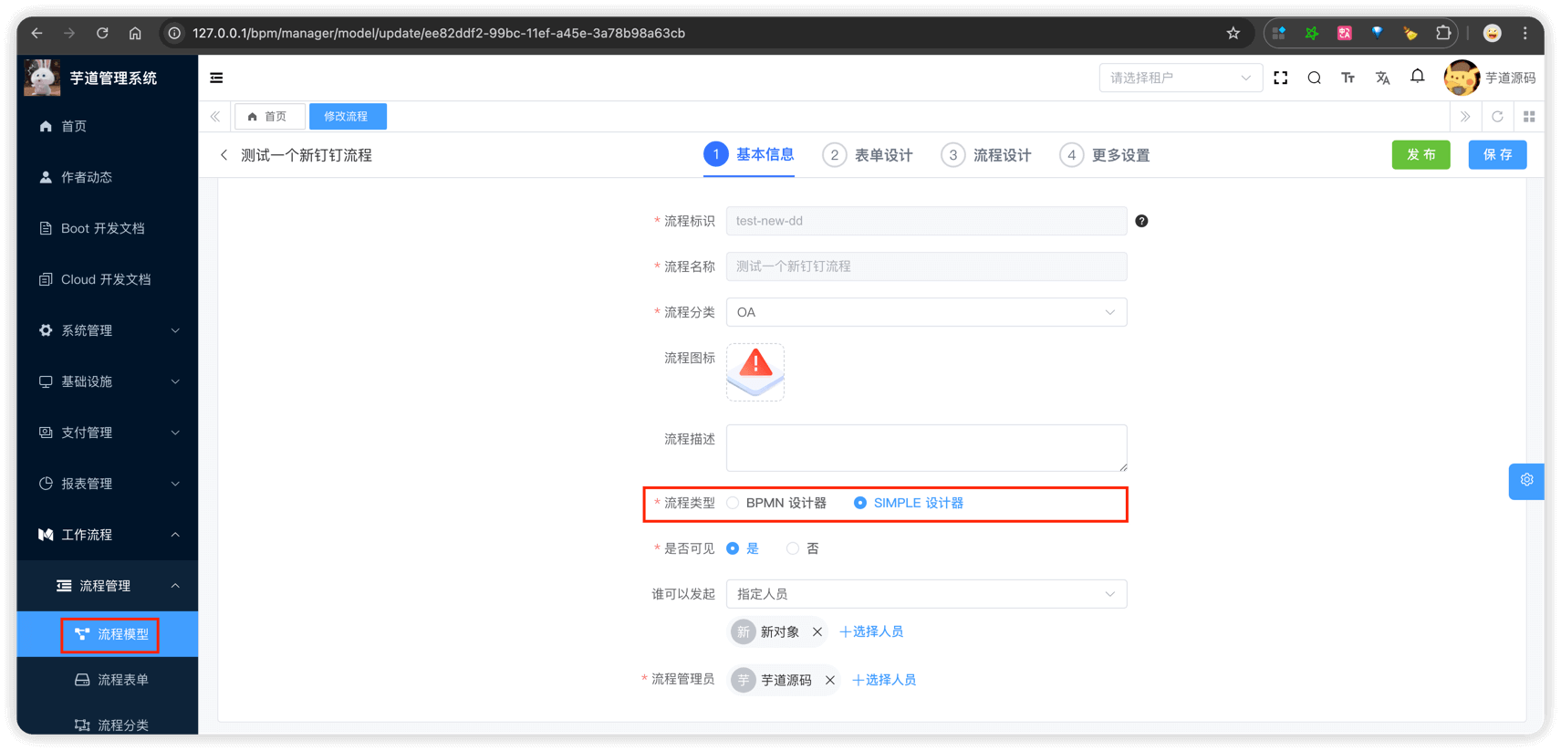The height and width of the screenshot is (751, 1561).
Task: Go back using arrow beside 测试一个新钉钉流程
Action: coord(224,155)
